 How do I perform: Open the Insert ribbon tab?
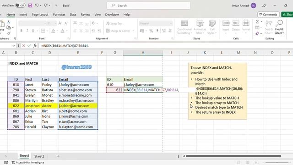[23, 15]
